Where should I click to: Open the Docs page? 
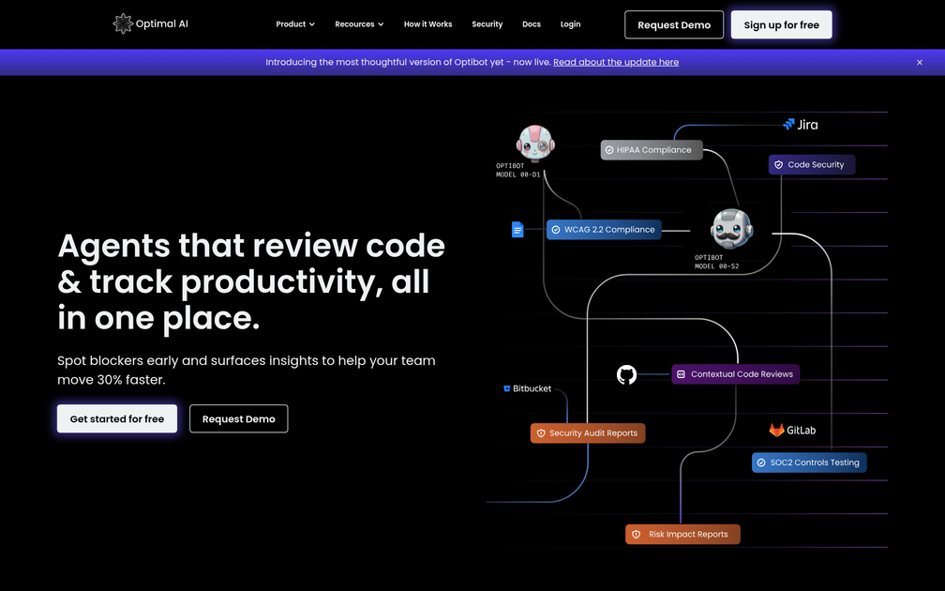(532, 23)
